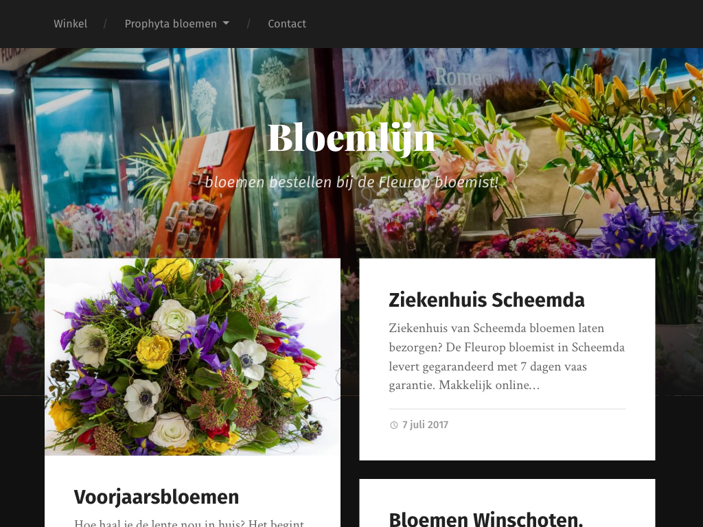
Task: Open the Winkel menu item
Action: 71,24
